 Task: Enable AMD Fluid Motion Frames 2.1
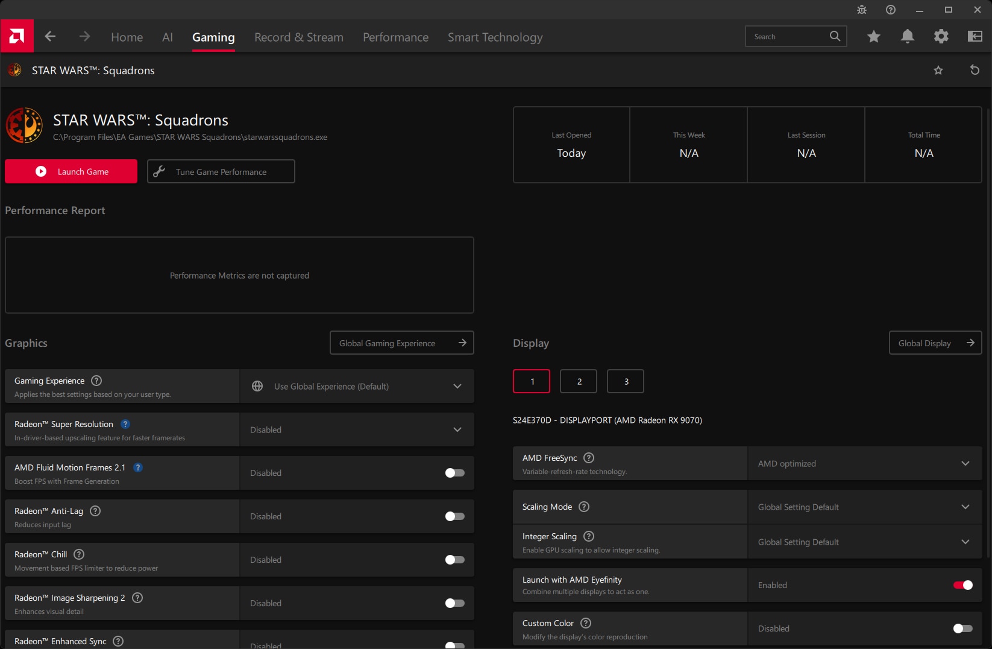454,473
